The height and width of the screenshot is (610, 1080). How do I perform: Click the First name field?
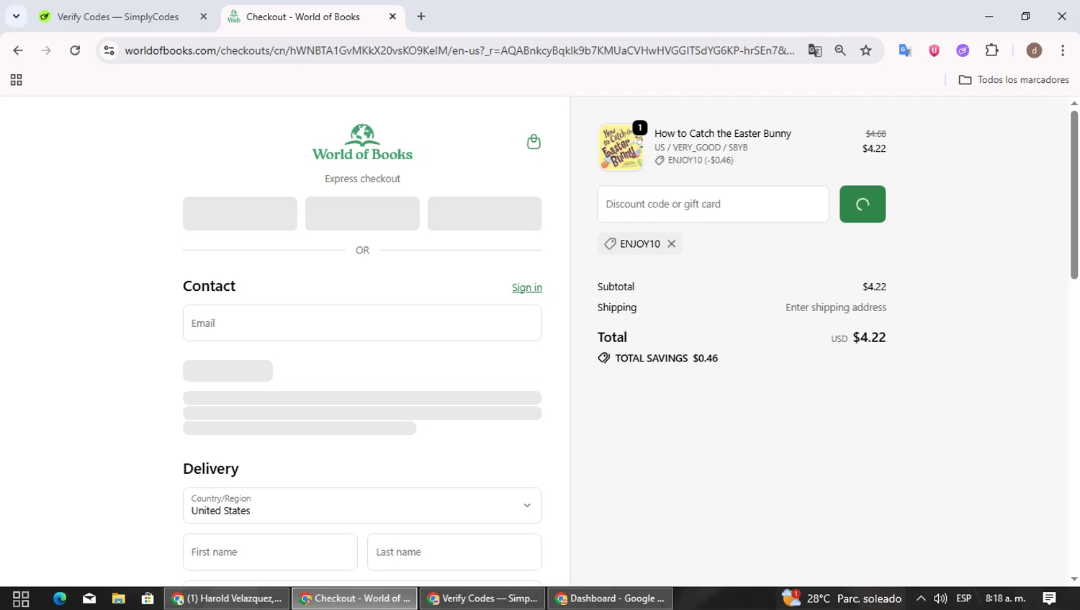pyautogui.click(x=270, y=552)
